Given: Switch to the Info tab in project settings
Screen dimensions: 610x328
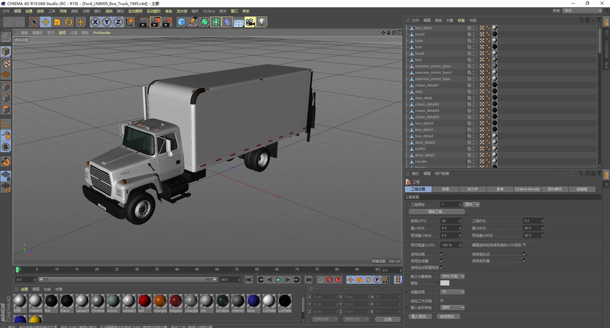Looking at the screenshot, I should pyautogui.click(x=445, y=189).
